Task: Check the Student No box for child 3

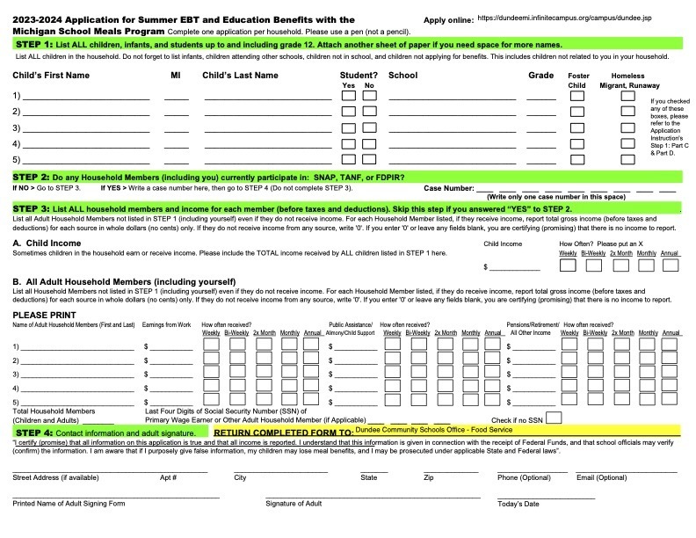Action: [369, 127]
